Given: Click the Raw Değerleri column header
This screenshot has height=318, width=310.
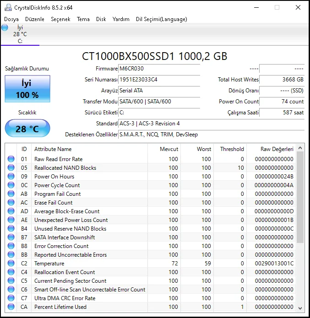Looking at the screenshot, I should 277,149.
